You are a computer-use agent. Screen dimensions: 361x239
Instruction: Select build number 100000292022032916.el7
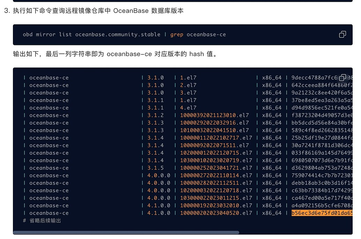coord(215,123)
